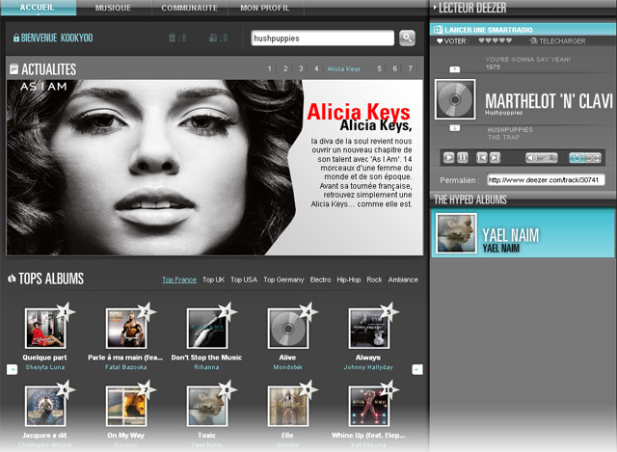Select the Top UK album filter

[x=213, y=279]
